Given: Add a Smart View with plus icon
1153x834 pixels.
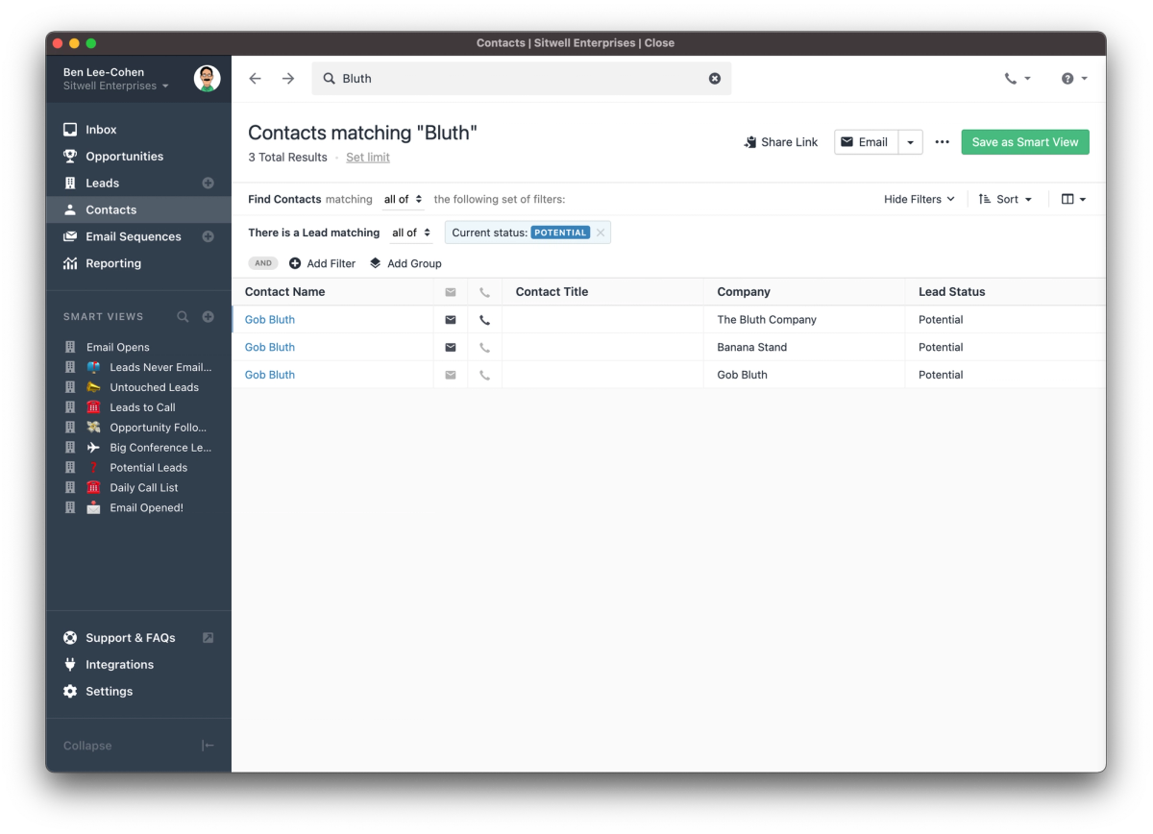Looking at the screenshot, I should click(208, 317).
